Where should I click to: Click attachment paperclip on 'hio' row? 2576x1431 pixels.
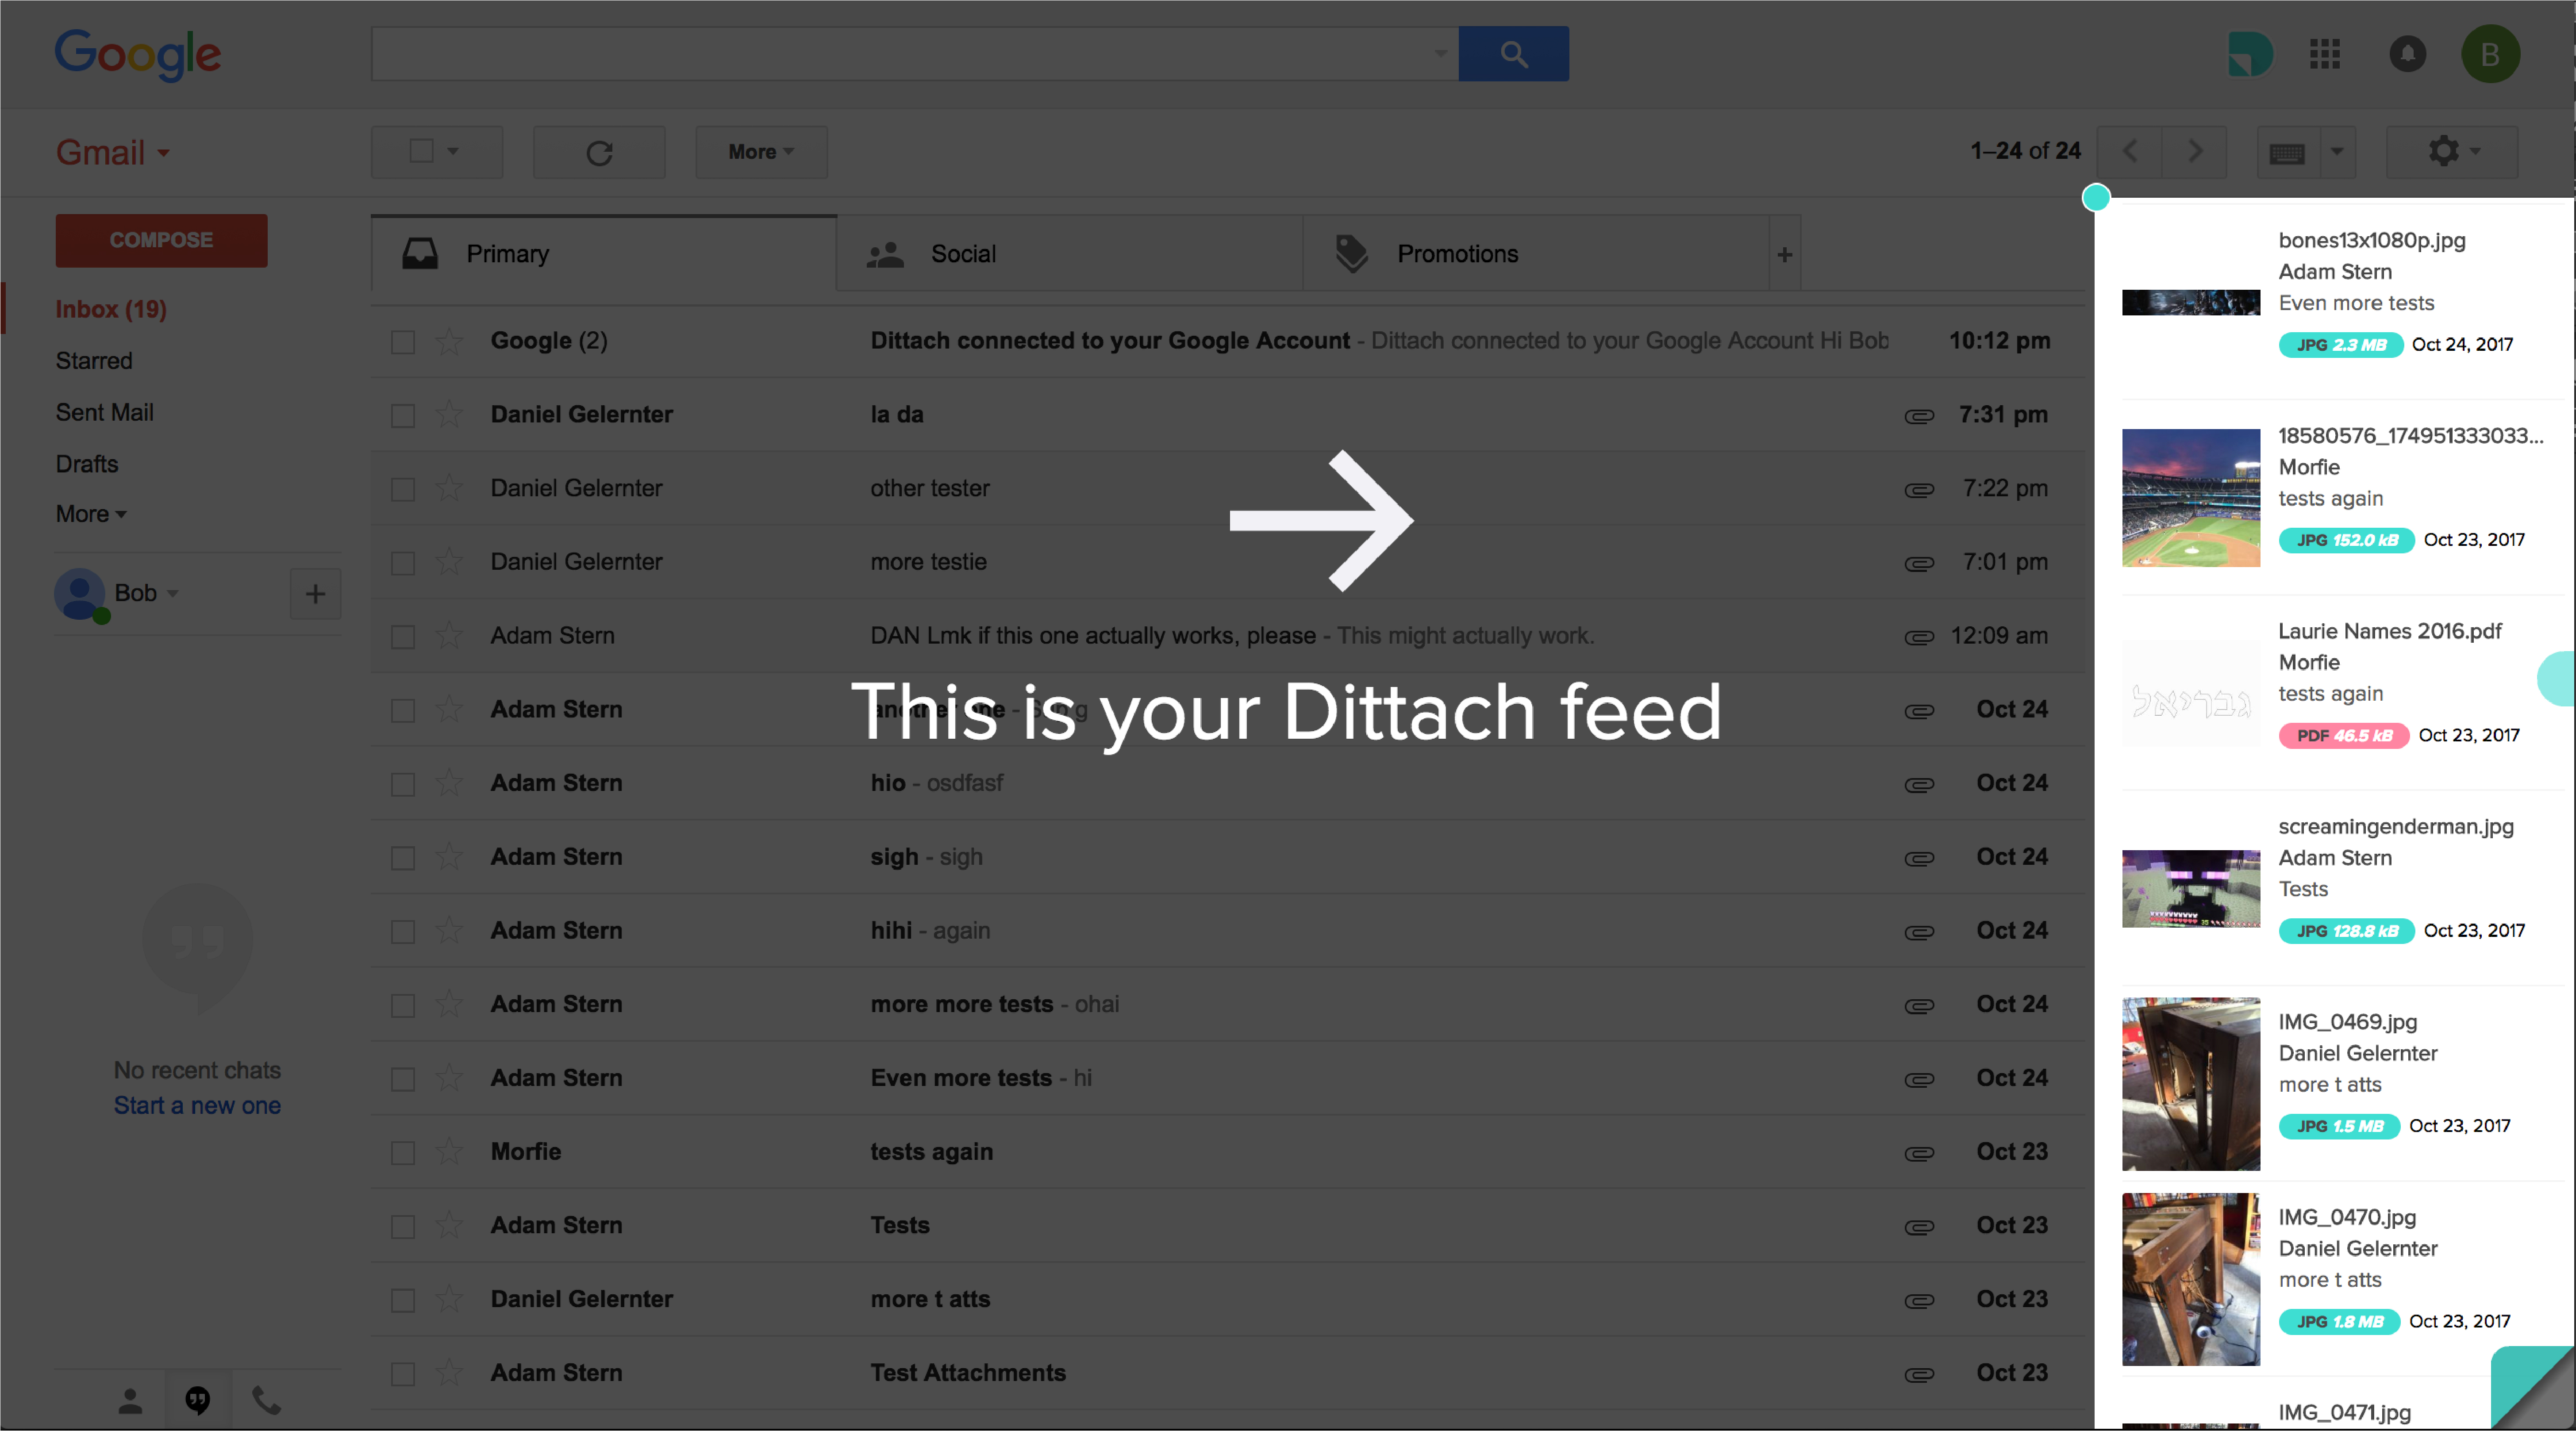coord(1919,785)
